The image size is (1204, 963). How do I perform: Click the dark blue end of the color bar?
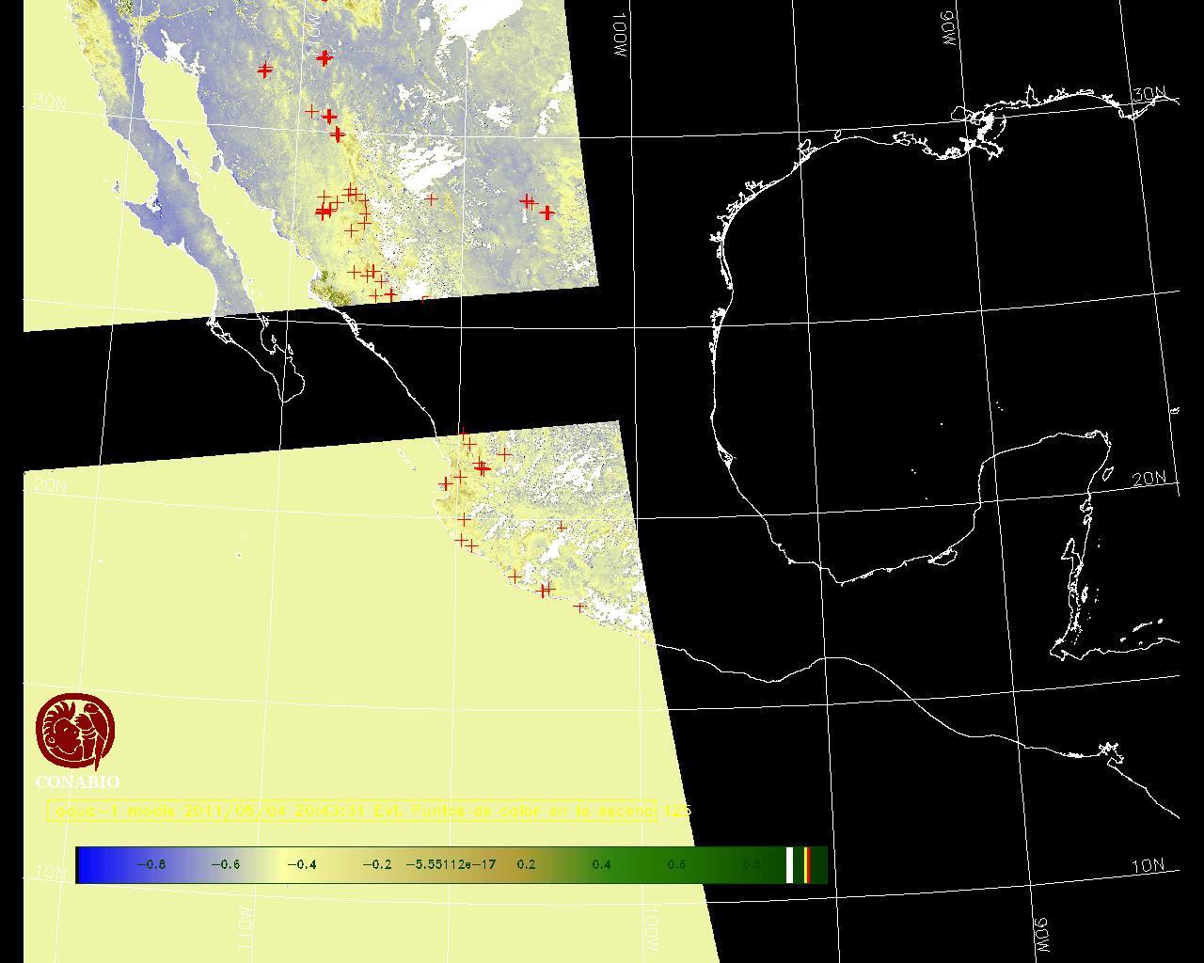point(89,864)
